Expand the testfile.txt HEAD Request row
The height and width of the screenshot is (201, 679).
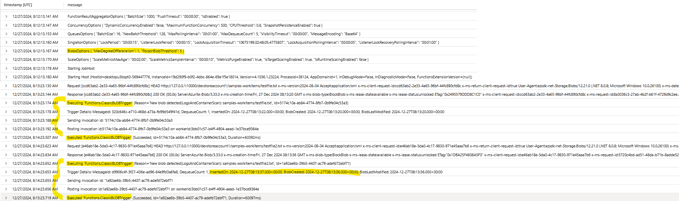coord(6,86)
